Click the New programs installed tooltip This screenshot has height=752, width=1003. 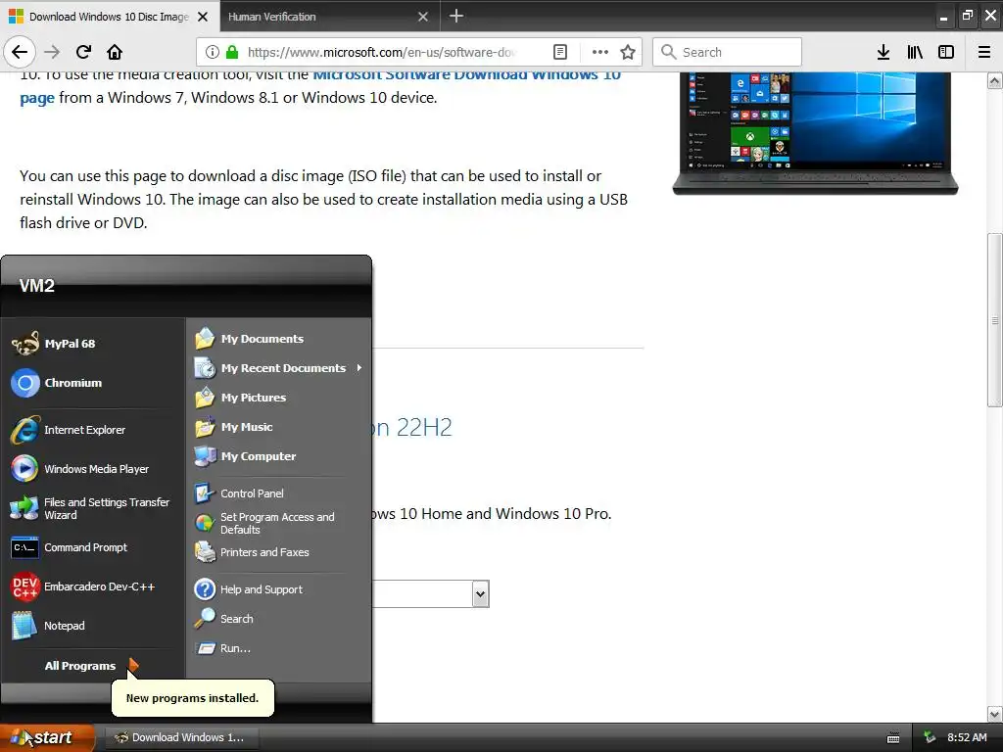pos(193,698)
